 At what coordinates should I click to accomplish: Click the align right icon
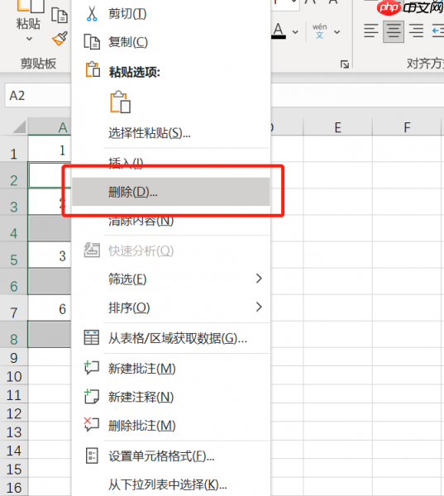click(x=416, y=31)
